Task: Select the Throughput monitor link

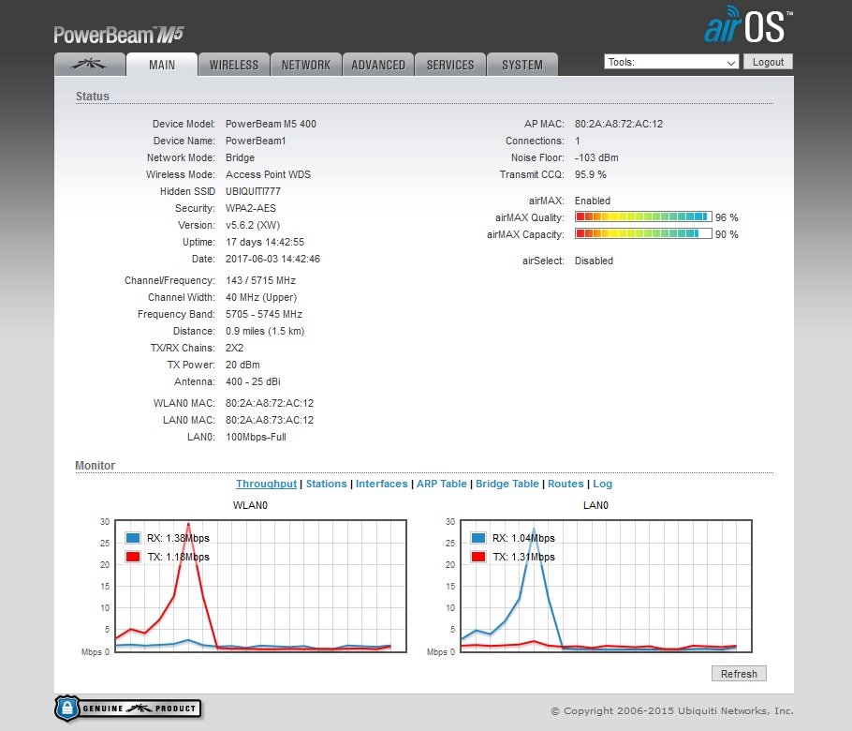Action: [266, 484]
